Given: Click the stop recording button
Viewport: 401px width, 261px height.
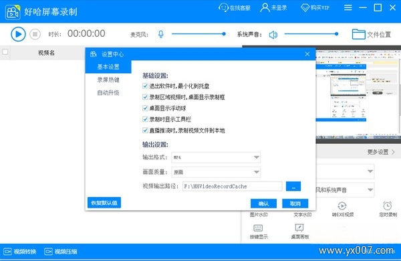Looking at the screenshot, I should click(35, 34).
